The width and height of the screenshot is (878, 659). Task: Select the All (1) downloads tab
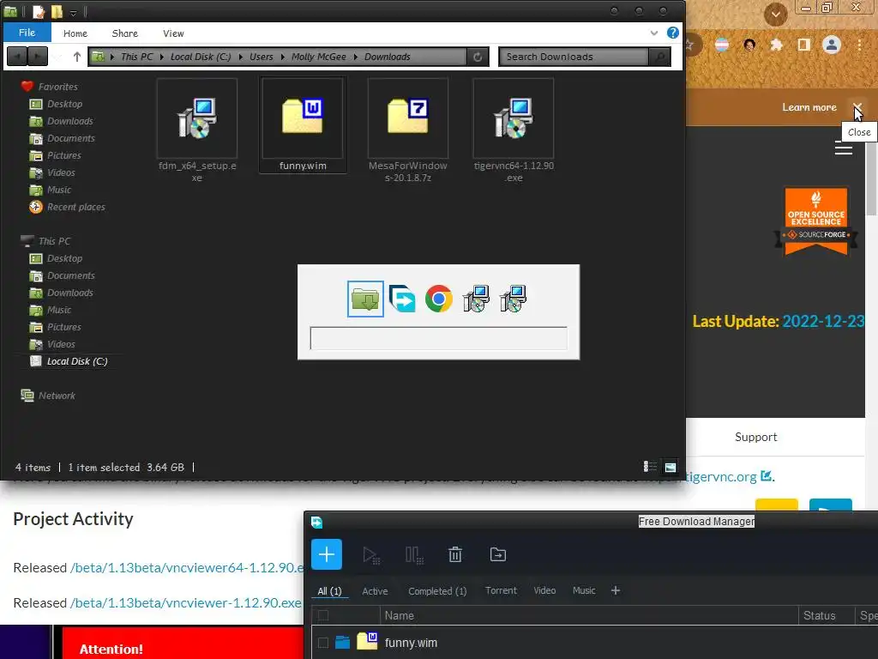329,591
